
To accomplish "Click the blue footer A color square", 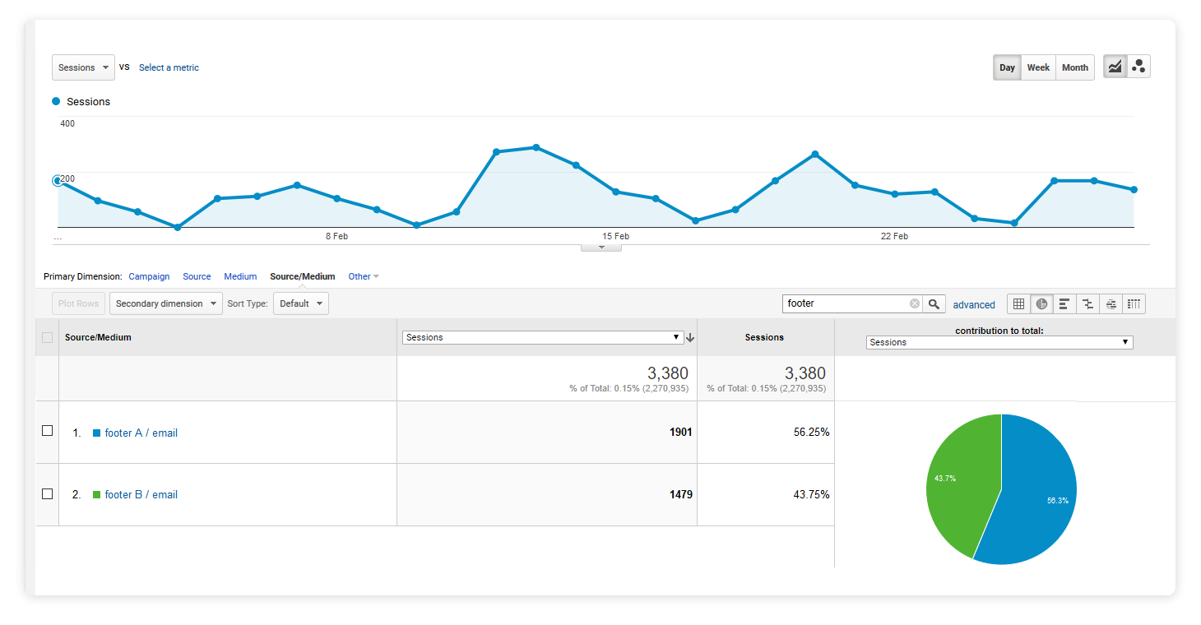I will (x=96, y=433).
